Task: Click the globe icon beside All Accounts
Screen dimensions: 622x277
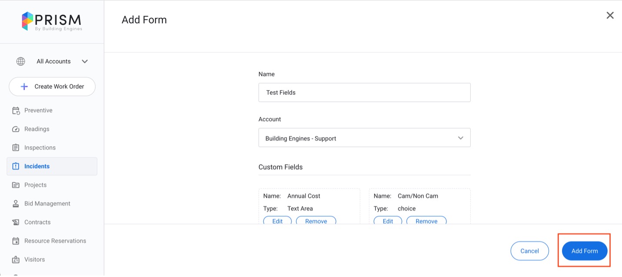Action: tap(20, 62)
